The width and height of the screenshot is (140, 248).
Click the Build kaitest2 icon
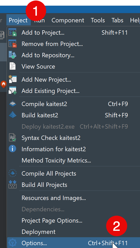click(x=13, y=115)
